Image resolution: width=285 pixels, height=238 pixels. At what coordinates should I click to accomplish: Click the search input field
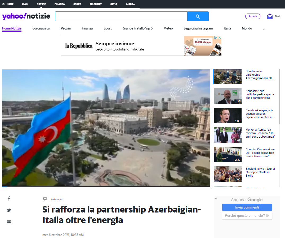[x=121, y=16]
